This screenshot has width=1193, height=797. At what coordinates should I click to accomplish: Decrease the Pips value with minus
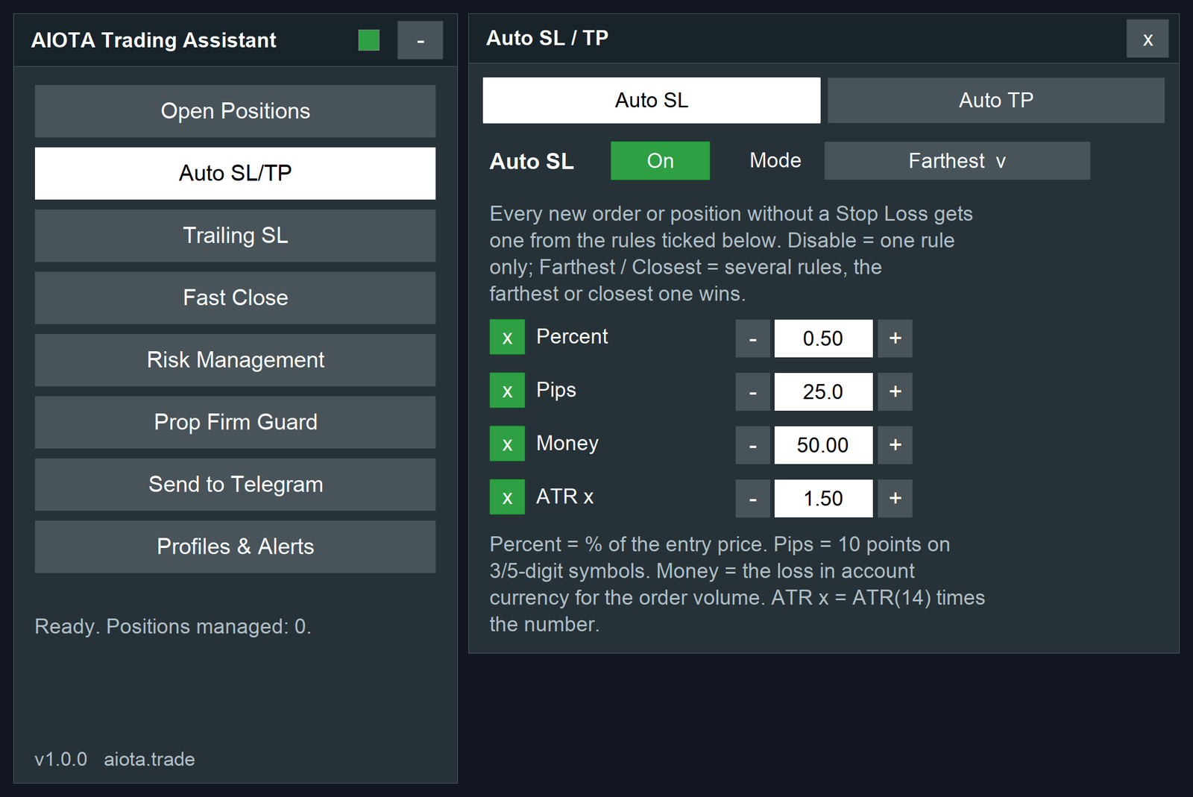click(x=753, y=391)
